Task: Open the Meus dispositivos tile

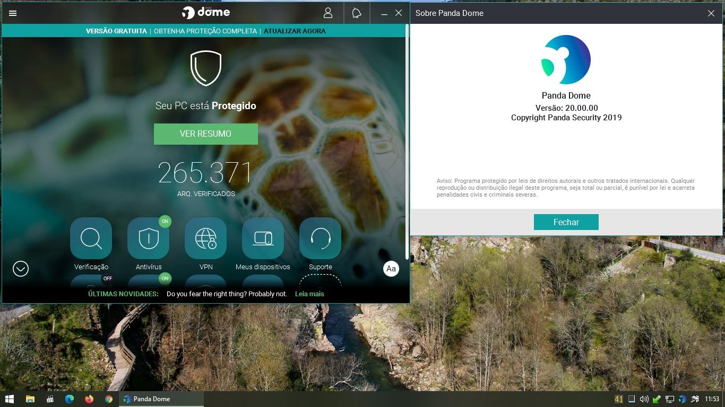Action: [263, 238]
